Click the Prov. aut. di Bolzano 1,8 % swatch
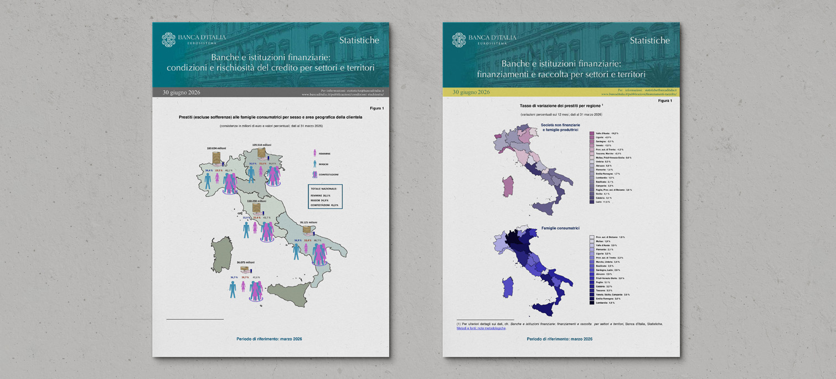This screenshot has width=836, height=379. [592, 237]
